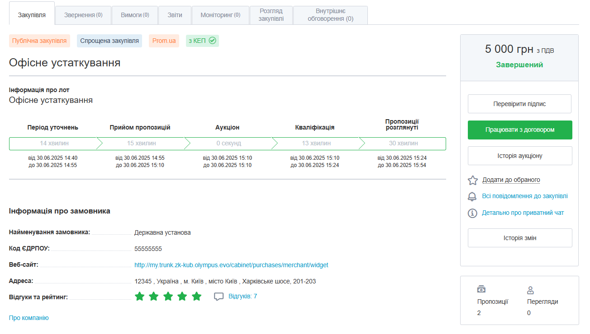Click the Публічна закупівля tag
This screenshot has height=334, width=590.
(x=39, y=41)
